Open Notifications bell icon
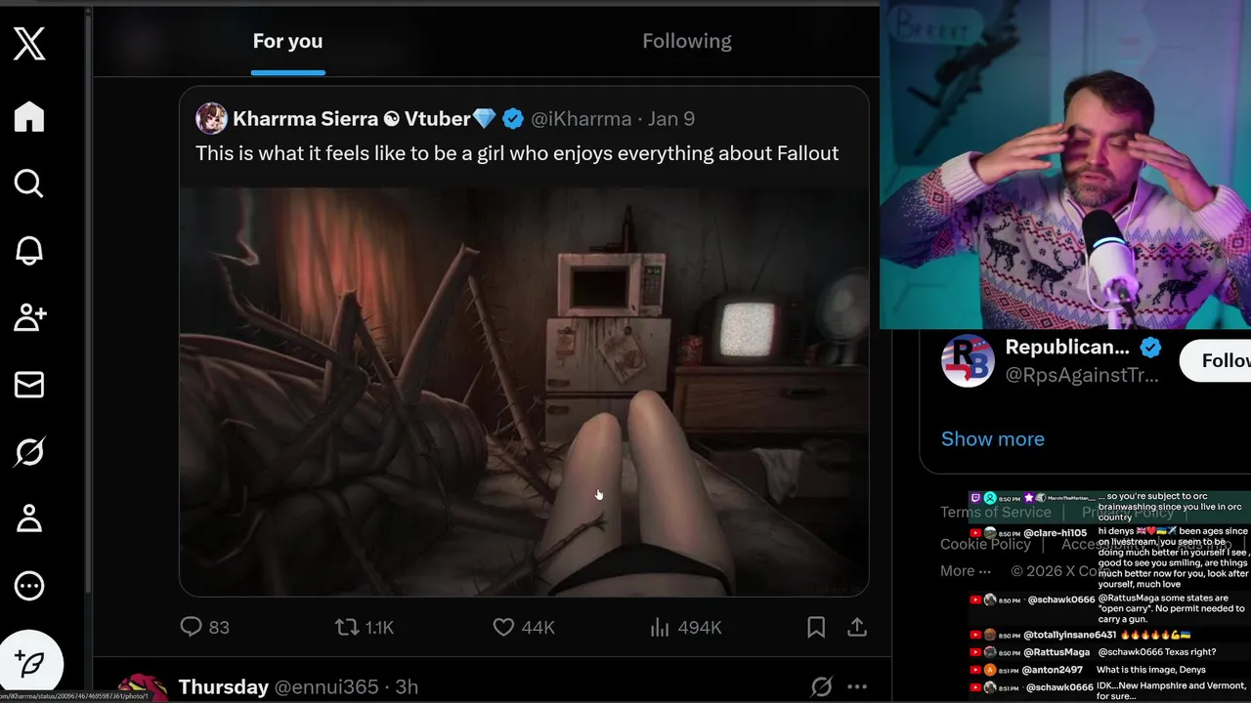Viewport: 1251px width, 703px height. coord(29,250)
